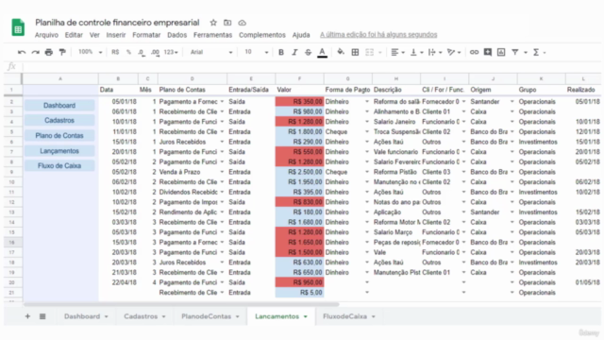Open the Arial font dropdown
This screenshot has width=604, height=340.
tap(211, 52)
